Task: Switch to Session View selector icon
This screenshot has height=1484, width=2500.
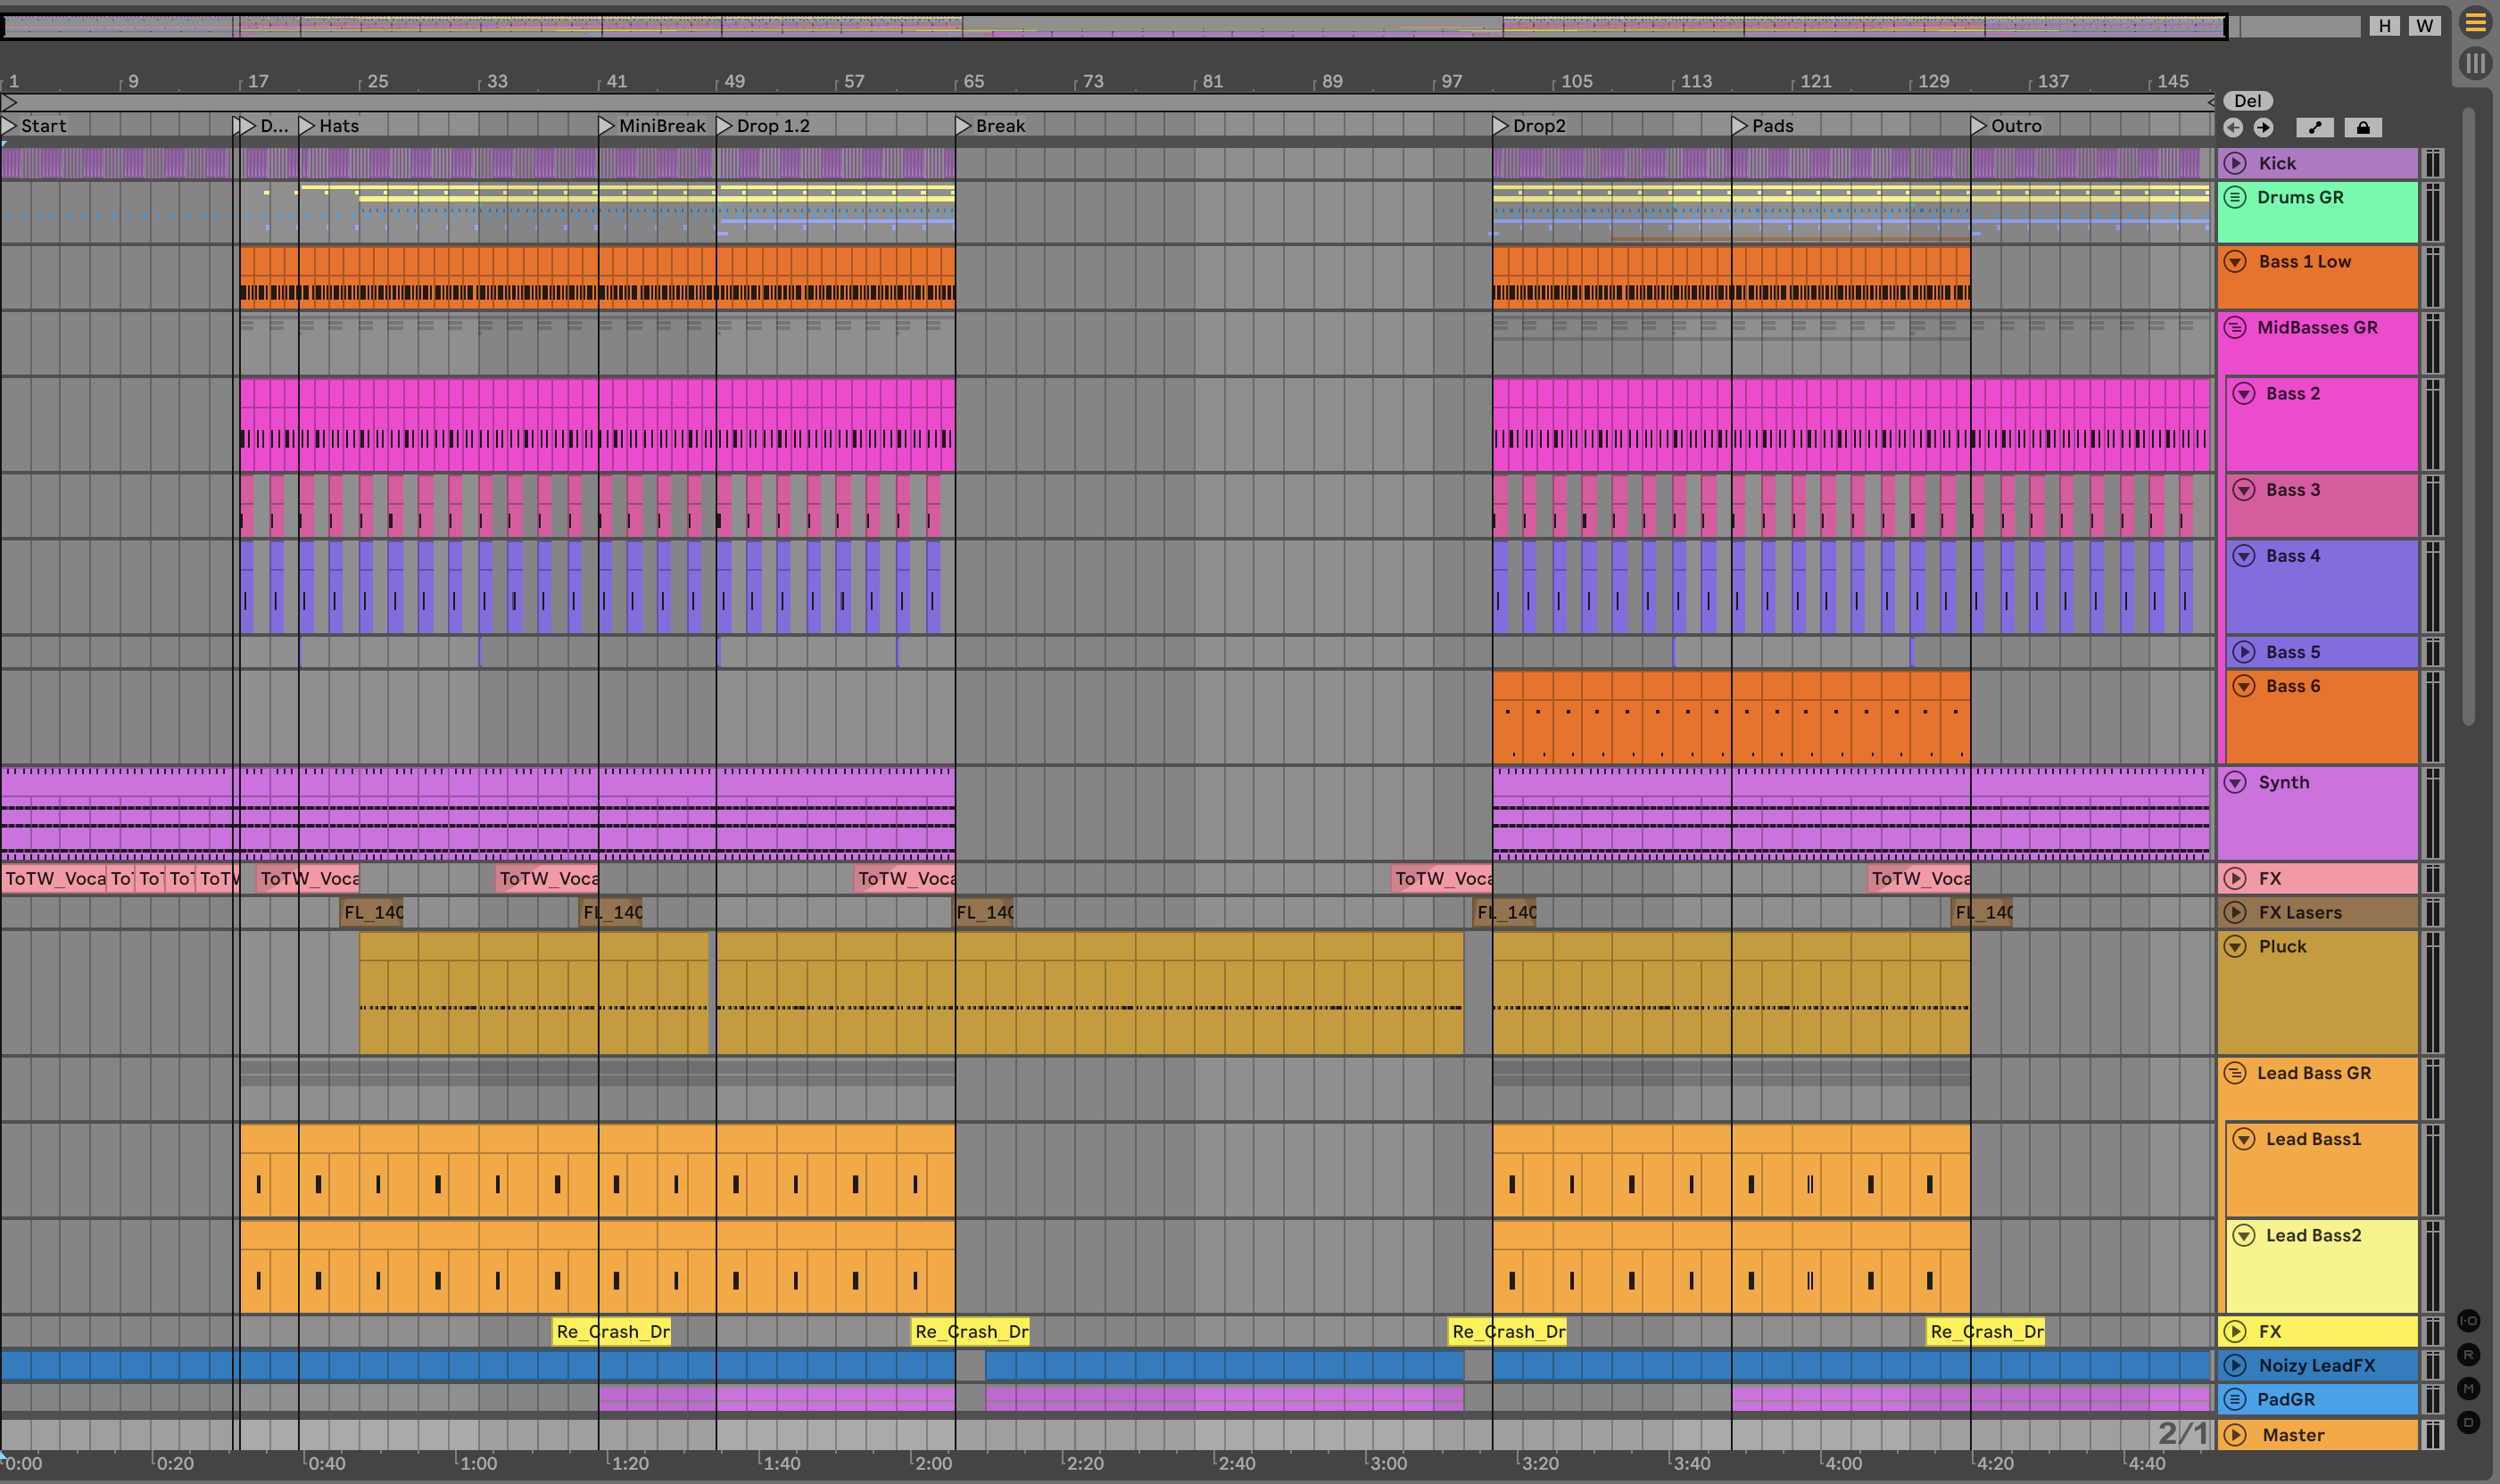Action: pyautogui.click(x=2475, y=64)
